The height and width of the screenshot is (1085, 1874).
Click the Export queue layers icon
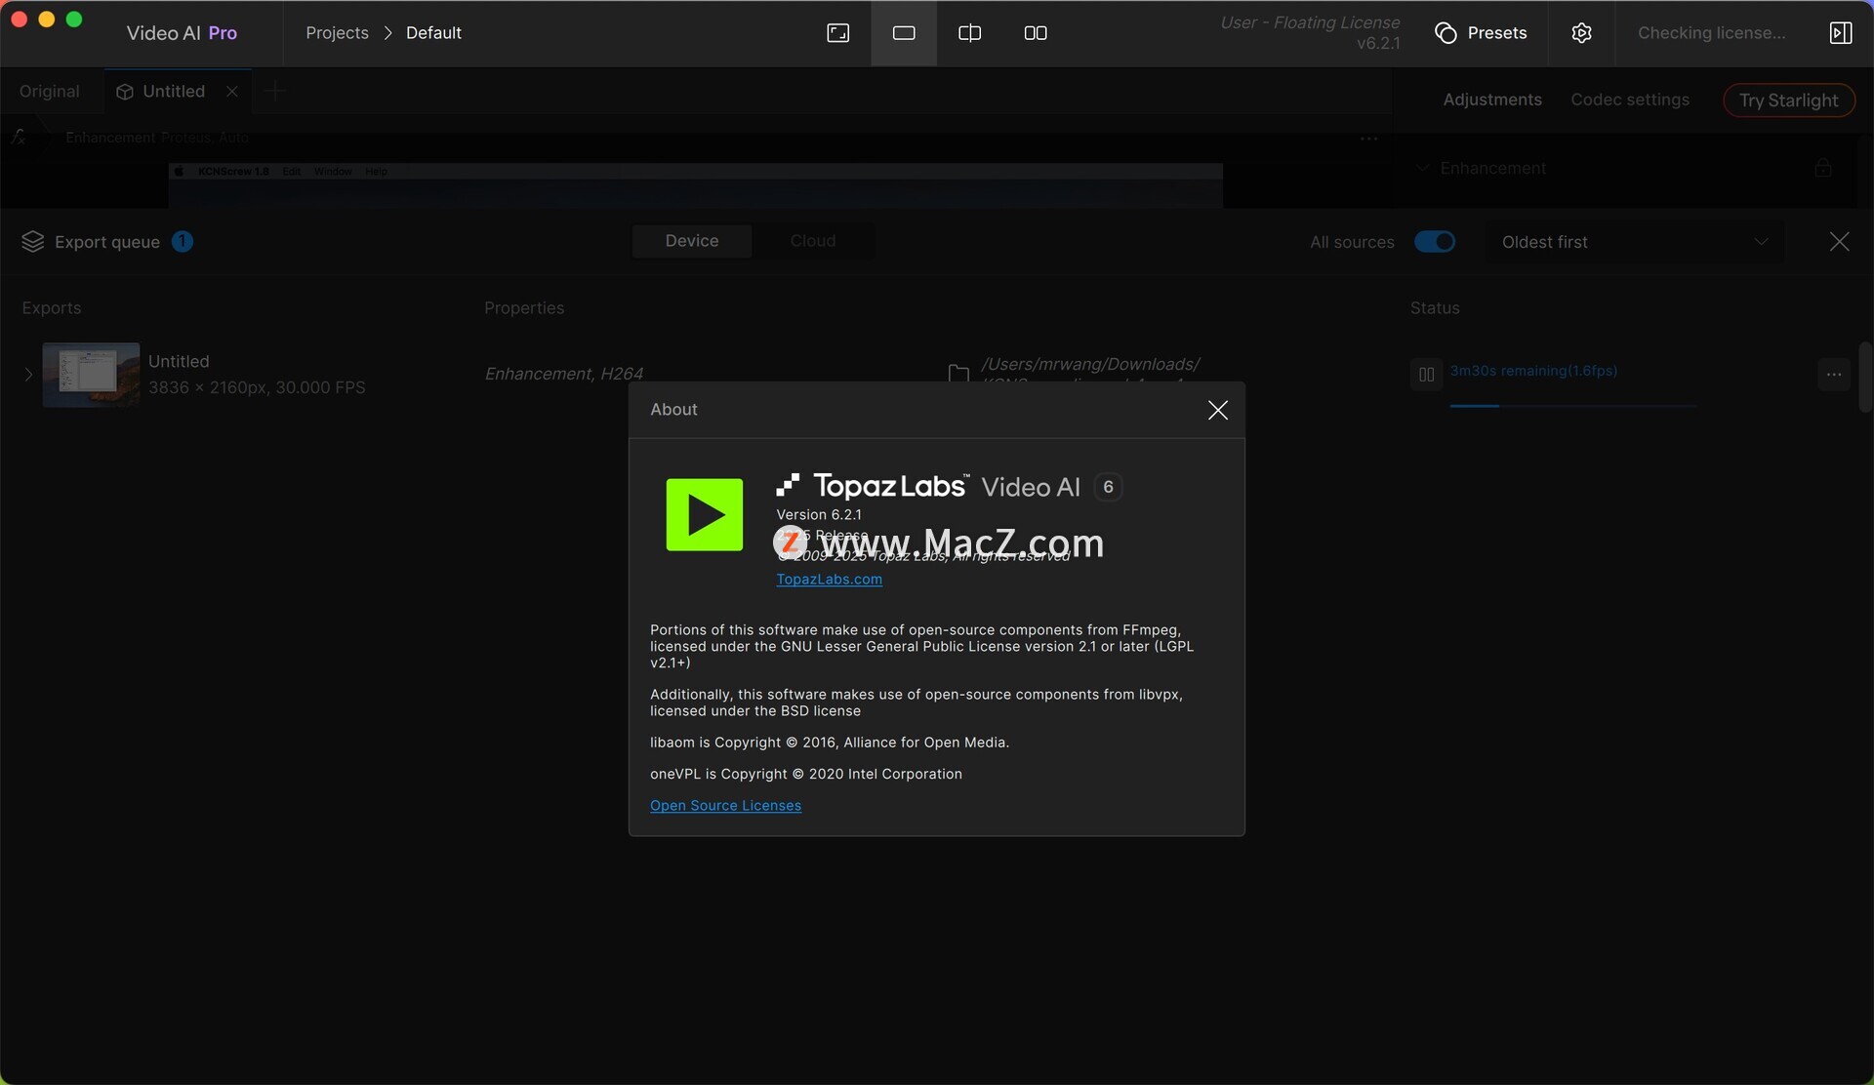click(x=33, y=242)
